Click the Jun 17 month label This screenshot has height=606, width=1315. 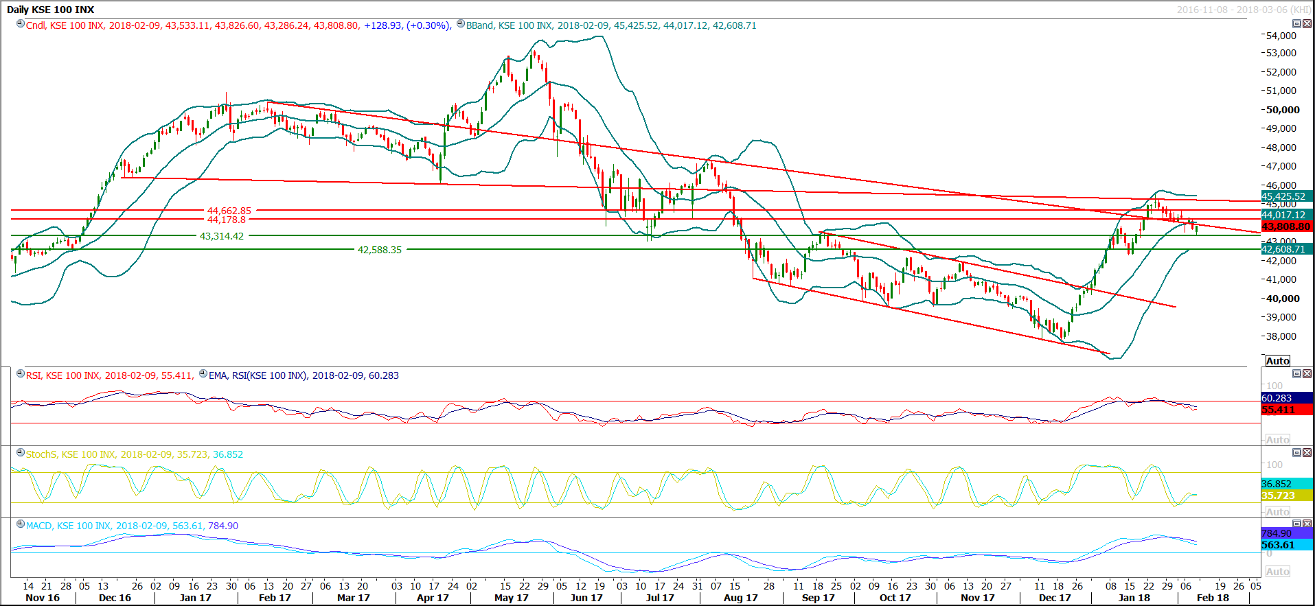click(586, 598)
